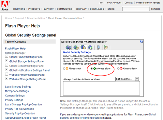
Task: Open Your Account link
Action: [x=114, y=3]
